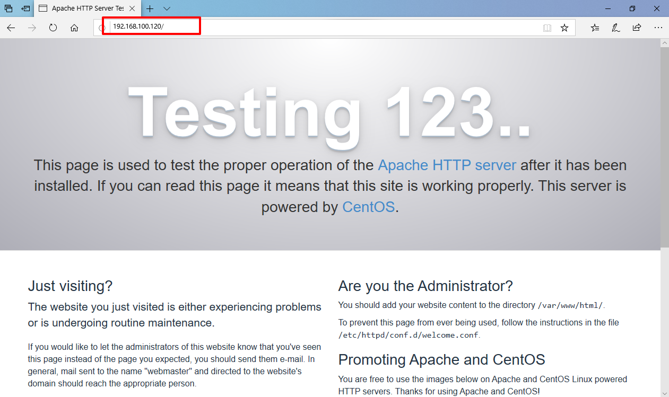
Task: Open the Reading view book icon
Action: pyautogui.click(x=547, y=28)
